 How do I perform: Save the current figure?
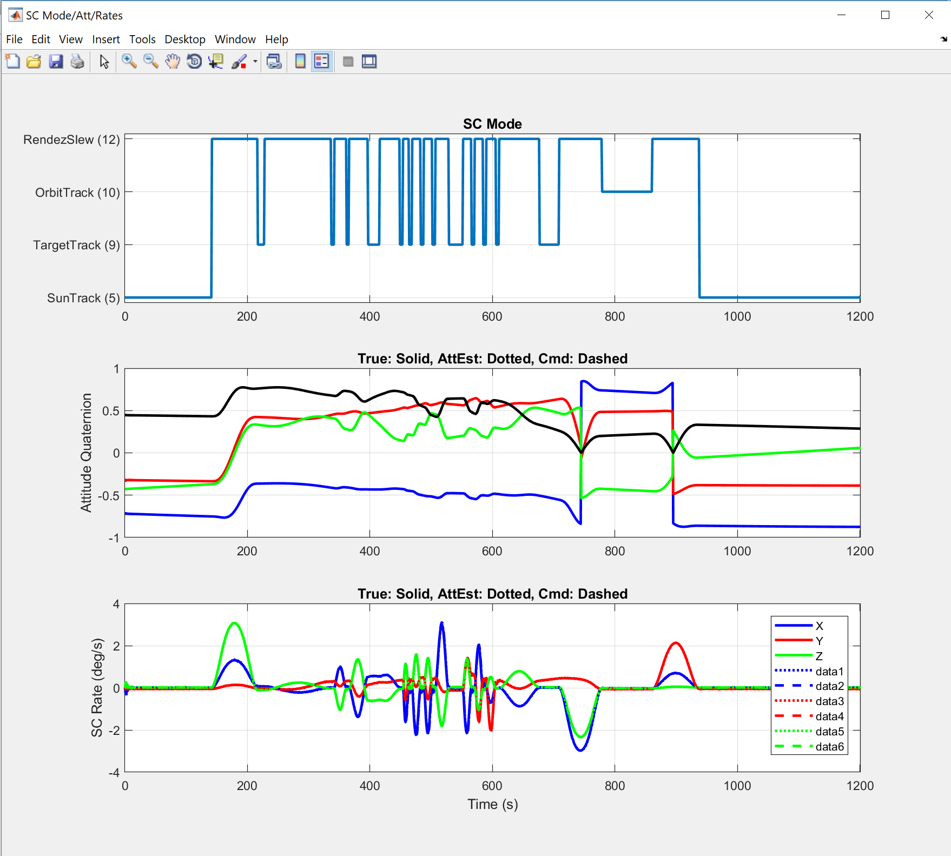click(x=56, y=61)
